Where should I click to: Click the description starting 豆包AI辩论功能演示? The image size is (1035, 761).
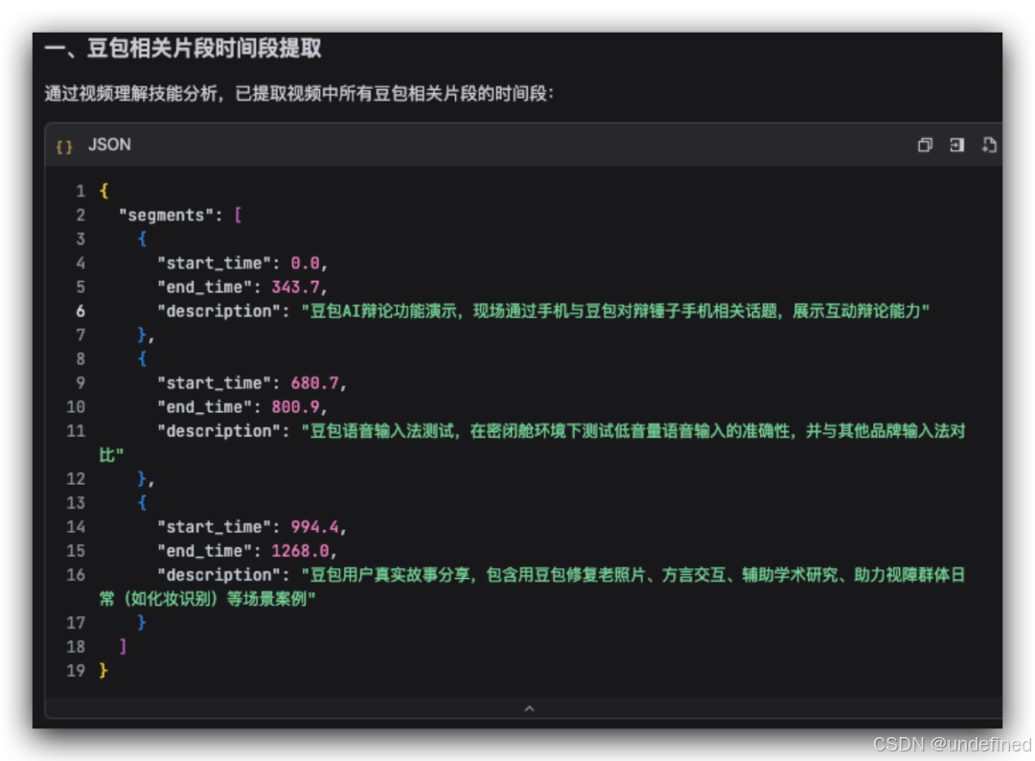[x=615, y=311]
